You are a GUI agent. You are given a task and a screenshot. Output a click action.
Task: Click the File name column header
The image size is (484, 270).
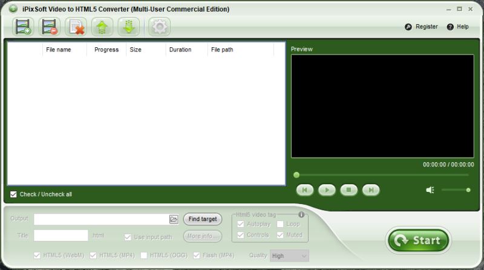pos(65,50)
